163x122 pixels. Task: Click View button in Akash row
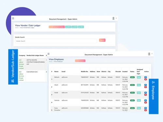tap(139, 85)
